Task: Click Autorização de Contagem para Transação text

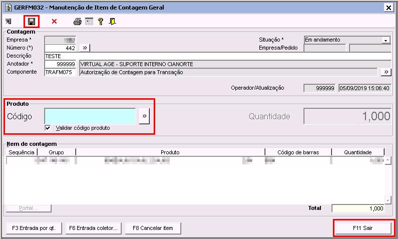Action: click(x=132, y=72)
